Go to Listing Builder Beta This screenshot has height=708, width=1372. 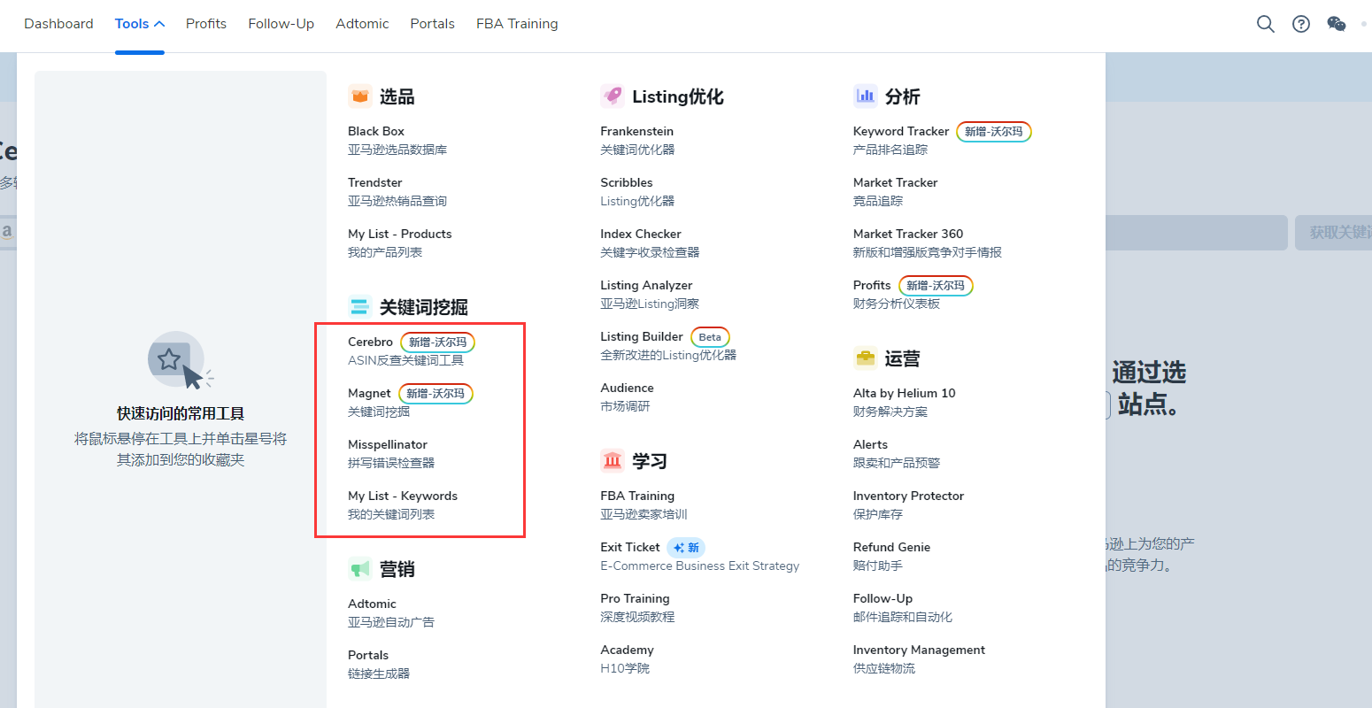tap(642, 336)
